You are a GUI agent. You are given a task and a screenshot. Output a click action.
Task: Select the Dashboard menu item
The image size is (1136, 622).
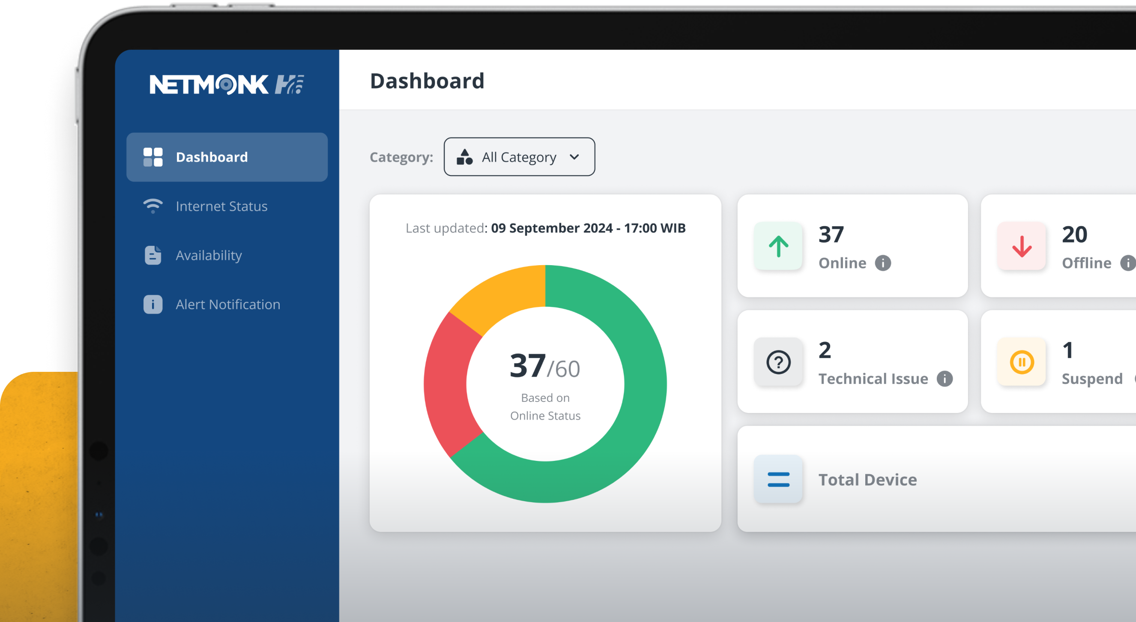point(227,156)
